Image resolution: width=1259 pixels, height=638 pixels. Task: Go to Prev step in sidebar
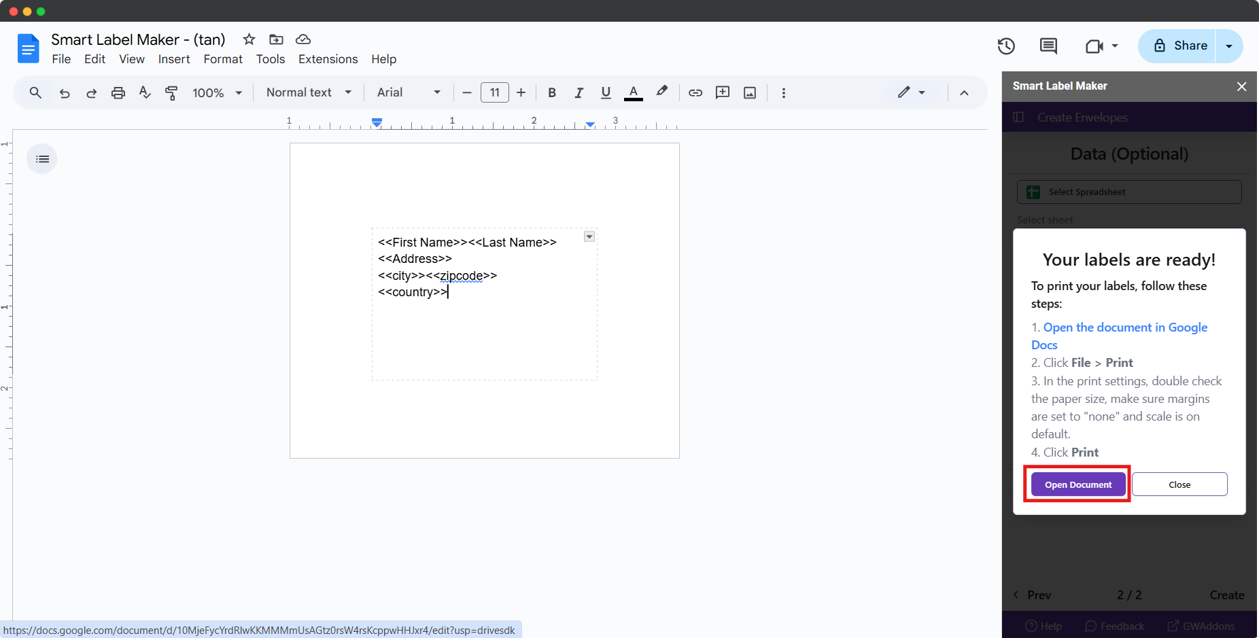coord(1032,595)
